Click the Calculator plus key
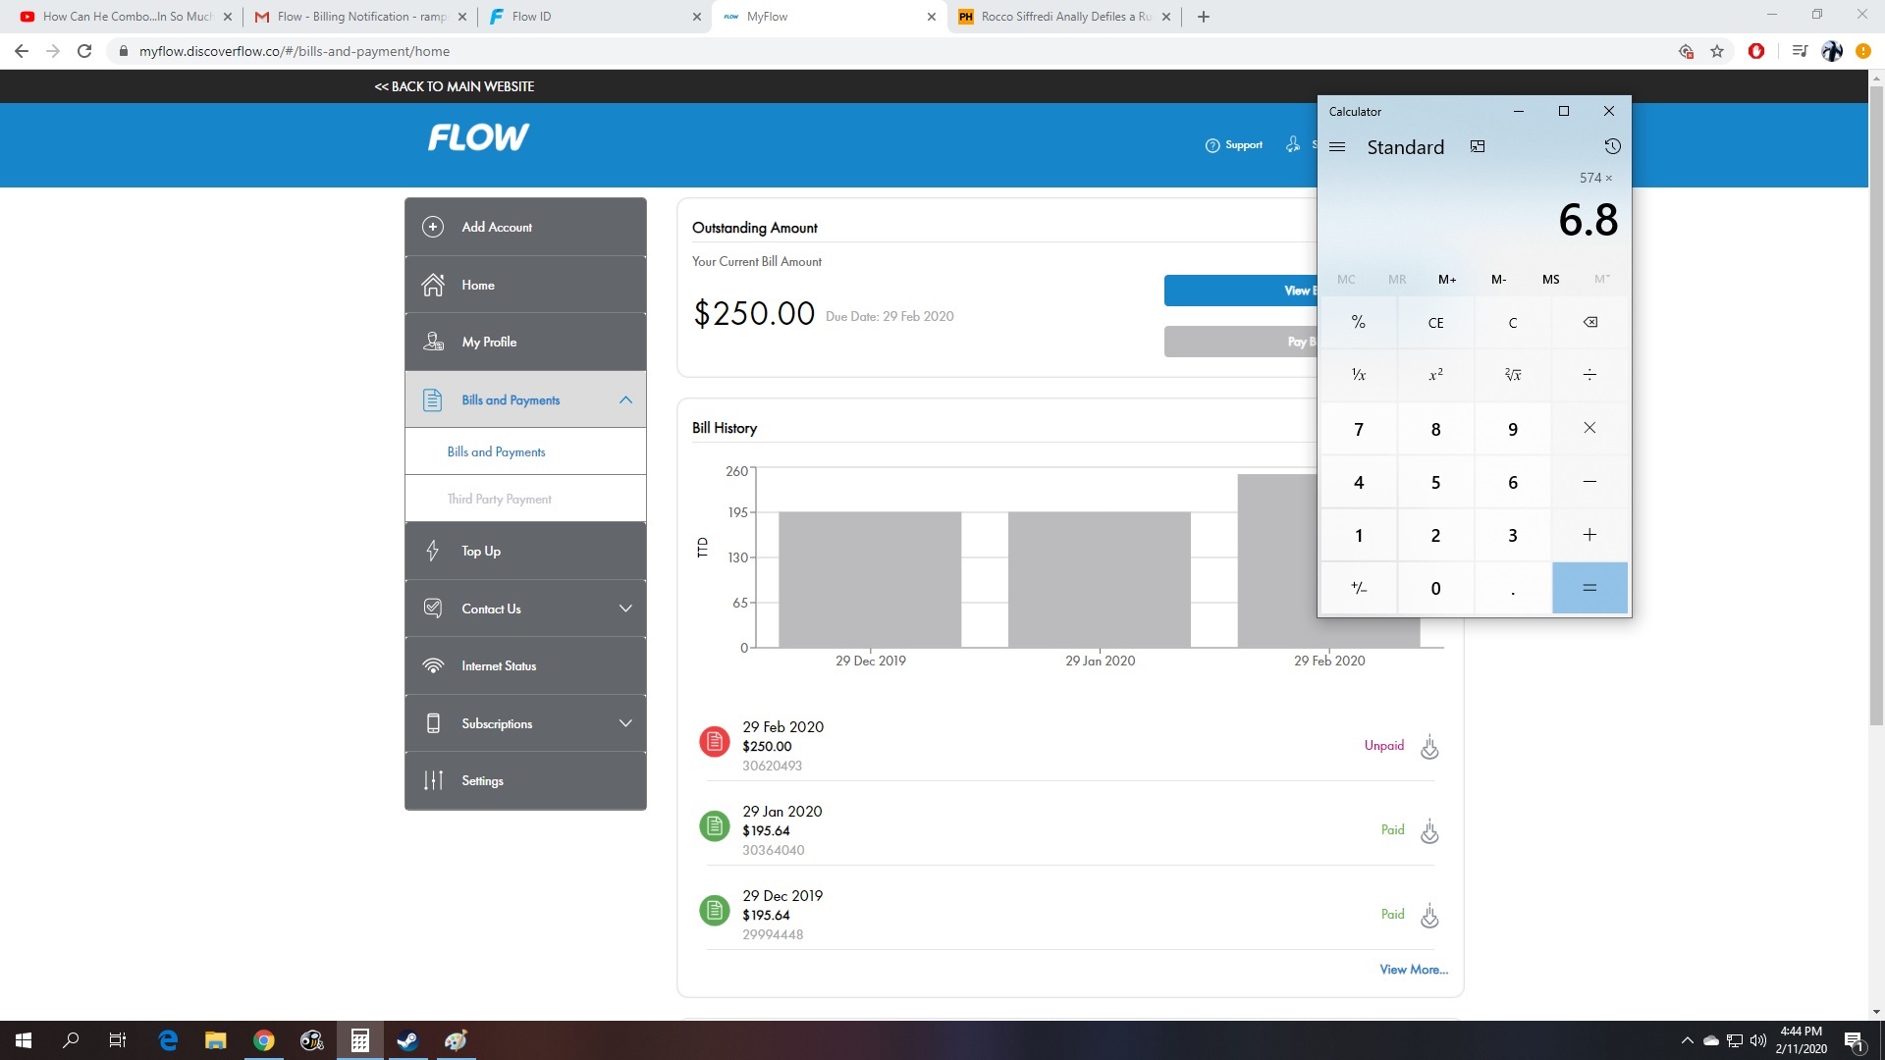The width and height of the screenshot is (1885, 1060). click(1589, 535)
